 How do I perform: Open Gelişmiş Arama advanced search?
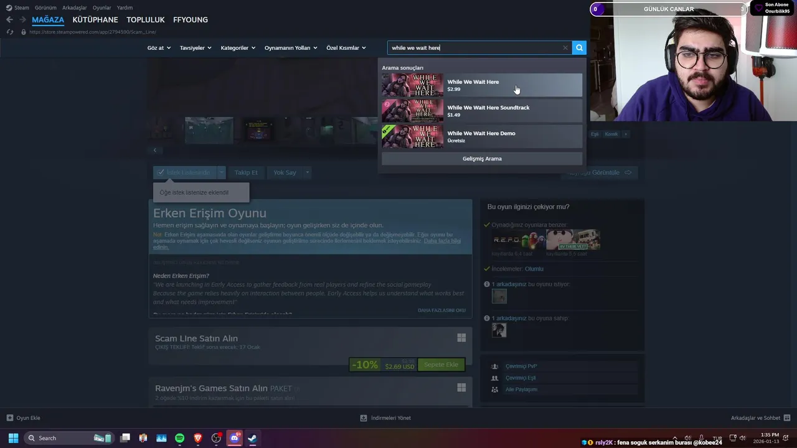(x=482, y=159)
